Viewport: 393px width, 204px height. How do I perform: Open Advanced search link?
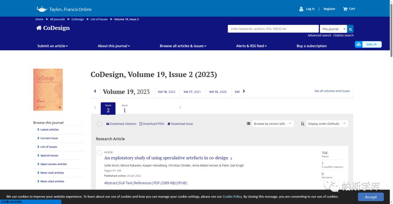(319, 35)
